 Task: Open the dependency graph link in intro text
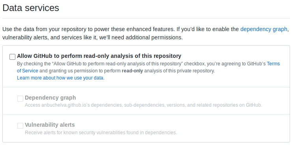click(x=264, y=29)
